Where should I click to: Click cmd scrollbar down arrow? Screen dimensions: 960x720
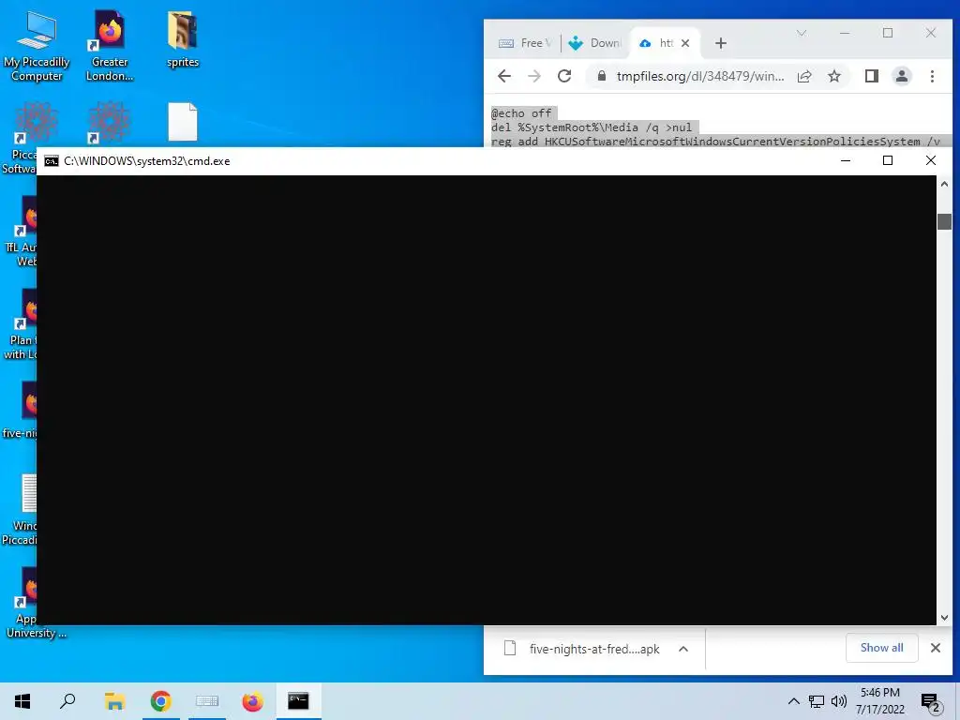point(944,617)
